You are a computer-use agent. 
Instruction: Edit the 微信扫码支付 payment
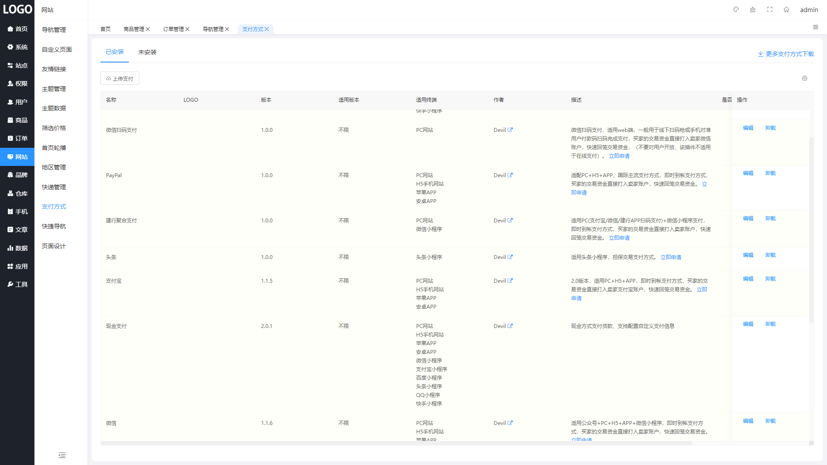(x=748, y=128)
